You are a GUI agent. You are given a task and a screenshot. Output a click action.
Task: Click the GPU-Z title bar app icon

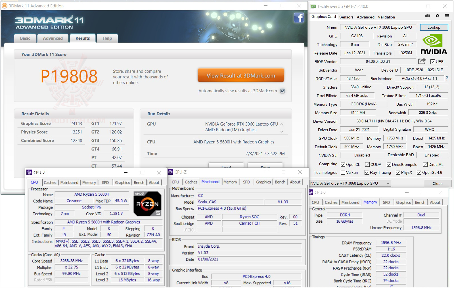tap(313, 6)
